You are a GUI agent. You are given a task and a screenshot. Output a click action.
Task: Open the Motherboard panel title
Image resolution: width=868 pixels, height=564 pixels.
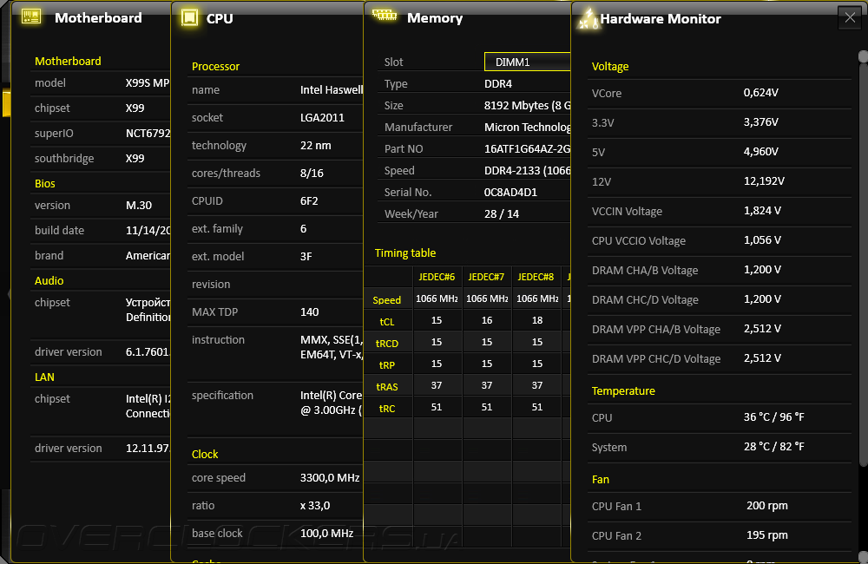98,17
